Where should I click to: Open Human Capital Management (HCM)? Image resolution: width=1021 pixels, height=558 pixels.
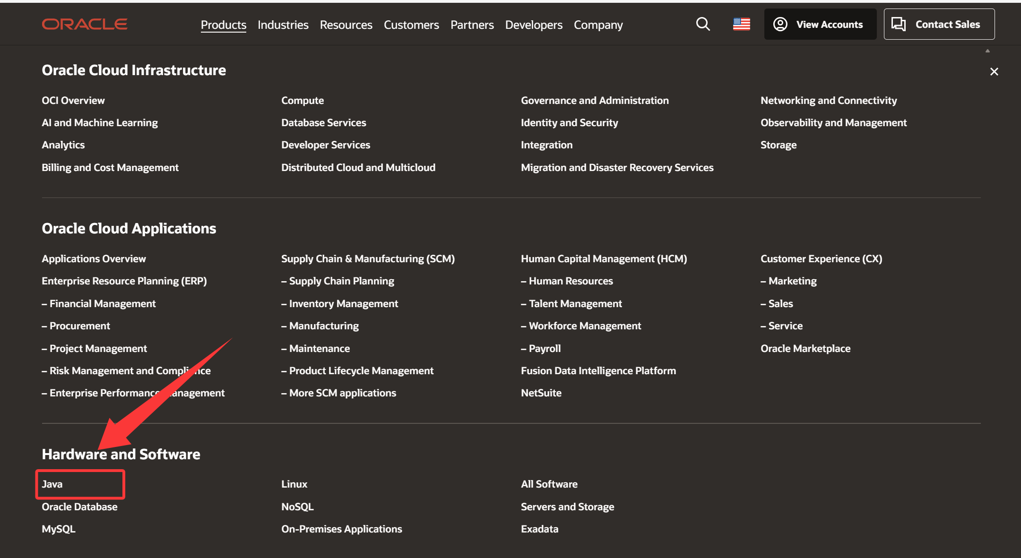point(604,258)
